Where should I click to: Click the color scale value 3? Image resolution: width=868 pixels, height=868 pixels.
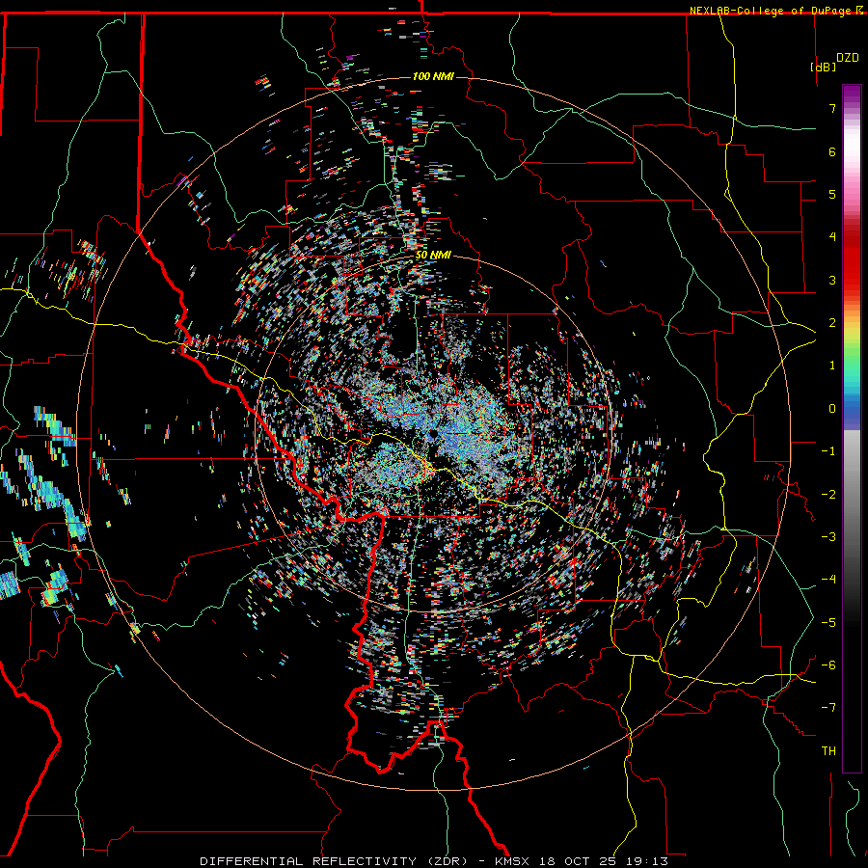[x=832, y=280]
